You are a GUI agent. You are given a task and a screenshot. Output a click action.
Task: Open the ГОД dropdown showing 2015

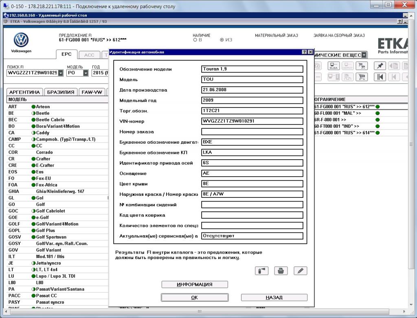[x=100, y=73]
